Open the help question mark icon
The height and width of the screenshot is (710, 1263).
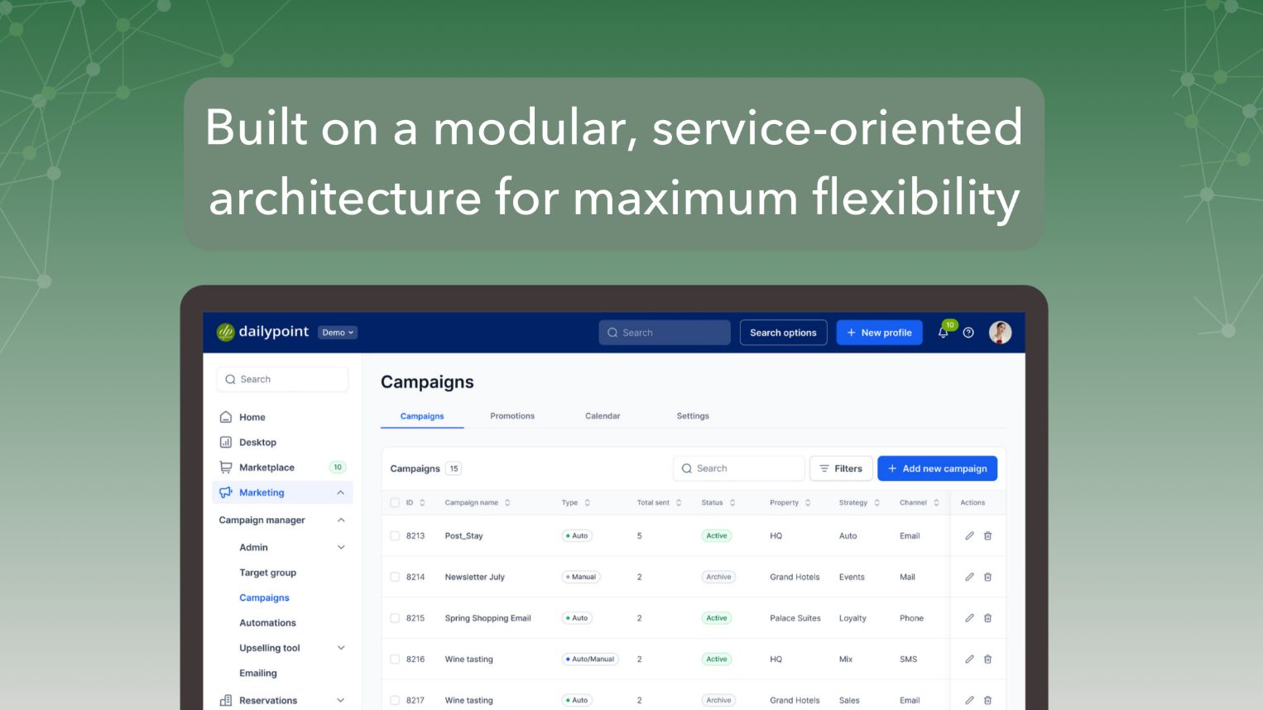(x=968, y=333)
